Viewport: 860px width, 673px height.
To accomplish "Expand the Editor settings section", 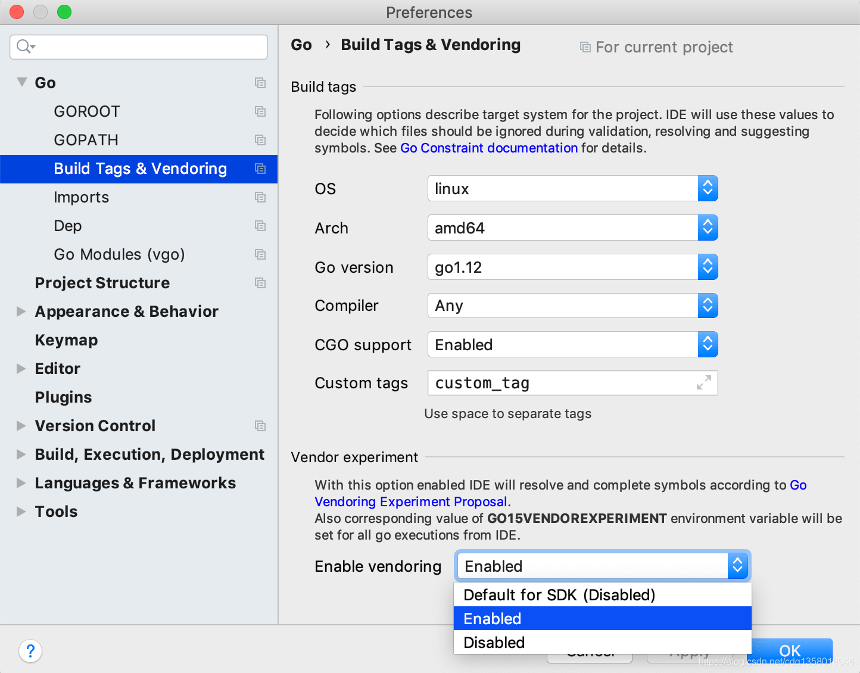I will [21, 369].
